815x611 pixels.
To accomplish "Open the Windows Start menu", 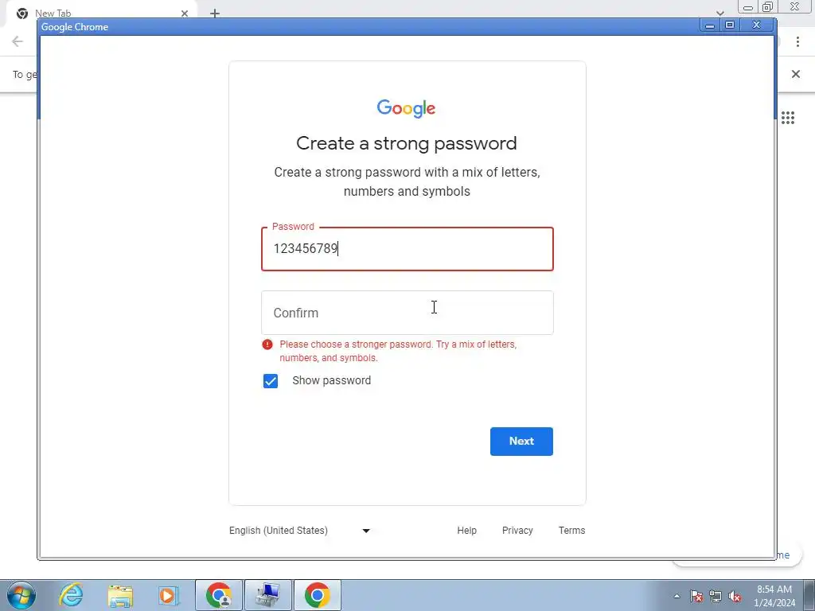I will coord(21,595).
